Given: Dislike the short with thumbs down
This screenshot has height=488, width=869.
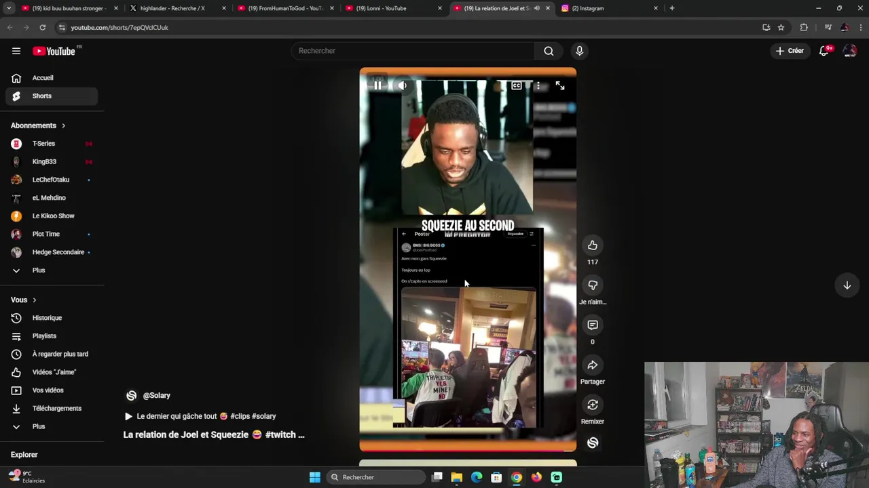Looking at the screenshot, I should coord(593,285).
